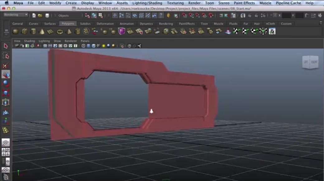Toggle Make Live magnet icon
This screenshot has width=324, height=181.
click(x=211, y=16)
